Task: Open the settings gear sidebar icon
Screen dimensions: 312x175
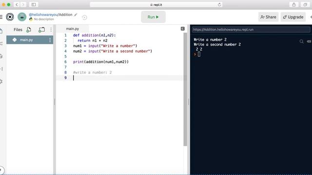Action: coord(1,81)
